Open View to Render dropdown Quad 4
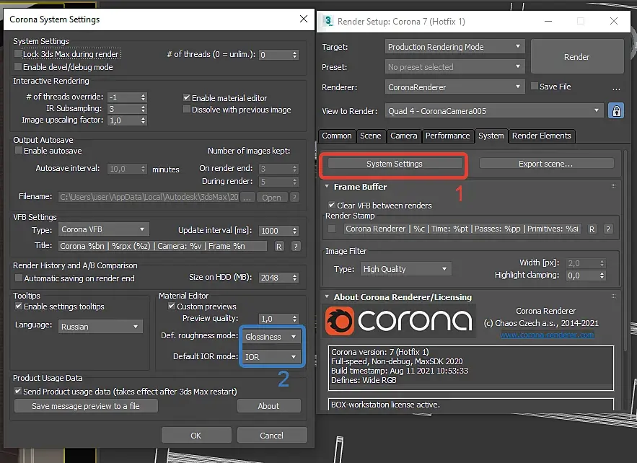The image size is (637, 463). [494, 111]
